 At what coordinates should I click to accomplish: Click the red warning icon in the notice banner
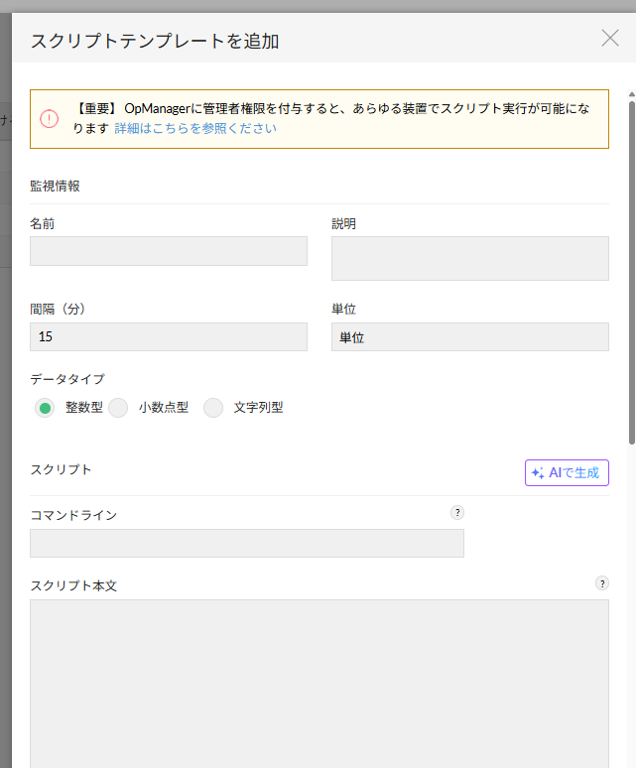click(x=49, y=119)
